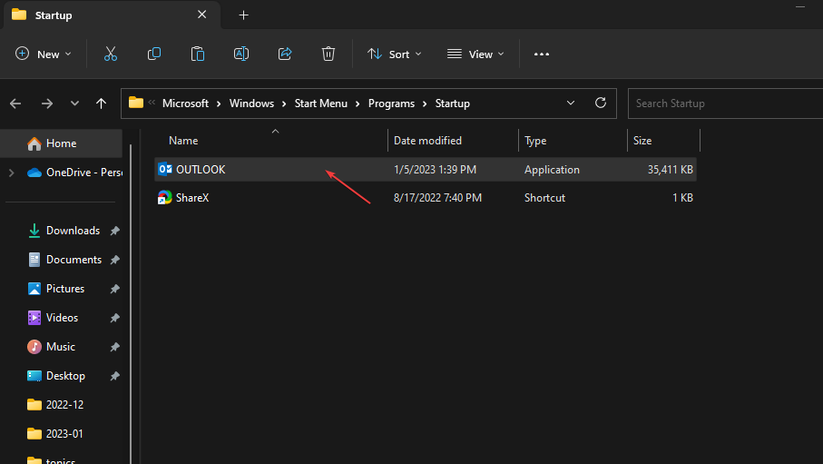Click the Paste clipboard icon
Image resolution: width=823 pixels, height=464 pixels.
pos(197,54)
